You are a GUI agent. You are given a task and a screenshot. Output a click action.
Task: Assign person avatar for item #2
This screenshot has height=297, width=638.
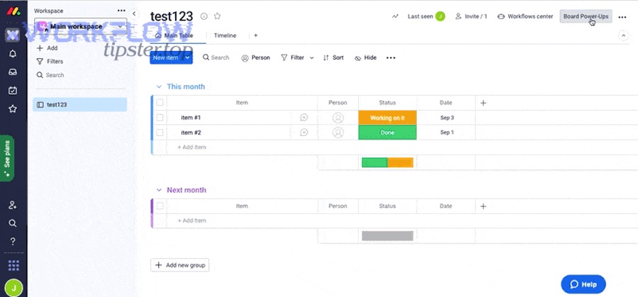[x=337, y=133]
